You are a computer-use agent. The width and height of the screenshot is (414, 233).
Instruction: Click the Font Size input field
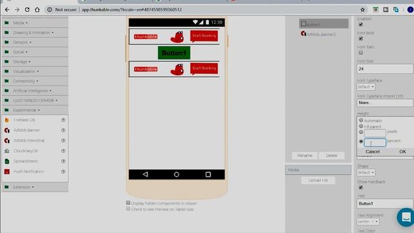385,69
